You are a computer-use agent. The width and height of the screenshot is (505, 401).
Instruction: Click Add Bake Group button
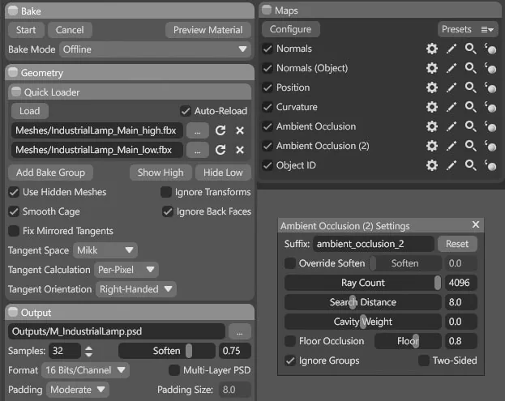pyautogui.click(x=50, y=173)
